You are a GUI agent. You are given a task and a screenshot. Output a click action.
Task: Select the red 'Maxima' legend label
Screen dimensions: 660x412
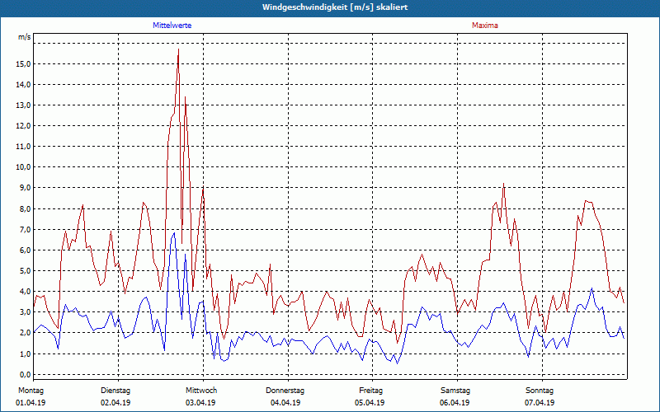485,26
